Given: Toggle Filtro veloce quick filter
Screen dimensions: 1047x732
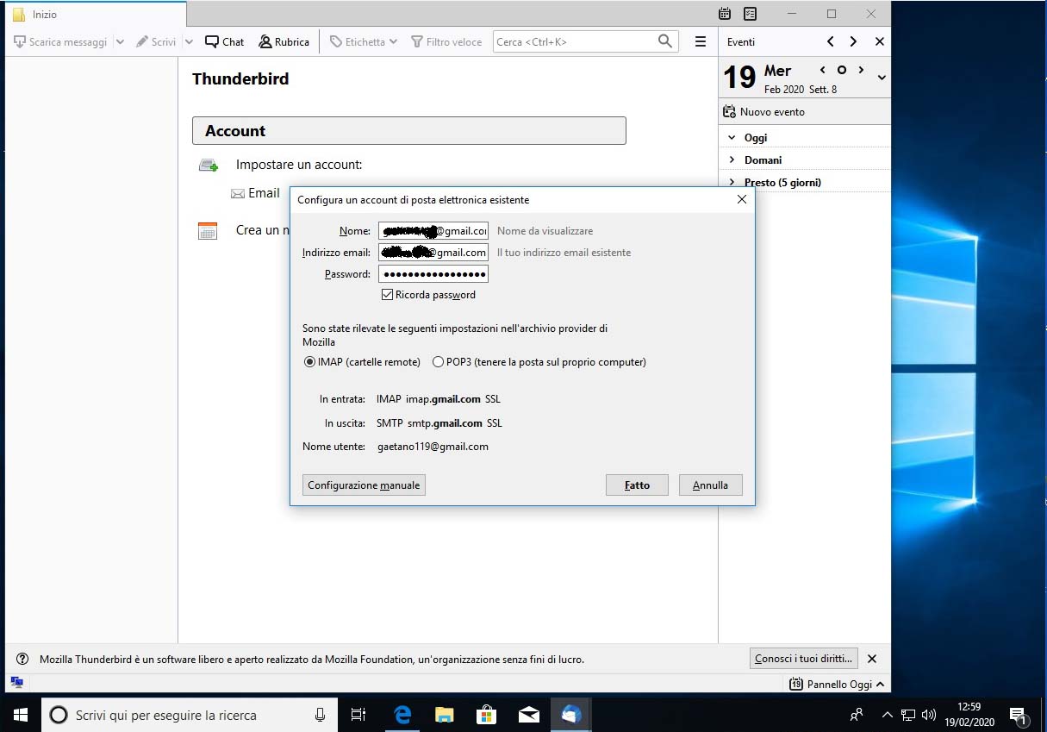Looking at the screenshot, I should click(x=446, y=41).
